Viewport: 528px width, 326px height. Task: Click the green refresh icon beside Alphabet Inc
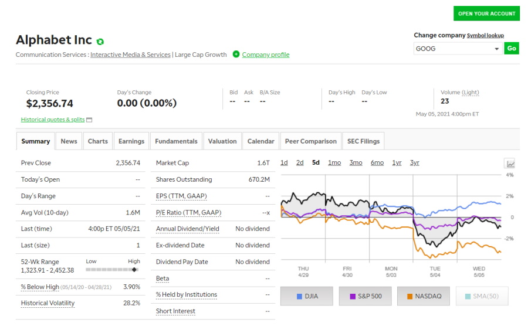coord(100,42)
